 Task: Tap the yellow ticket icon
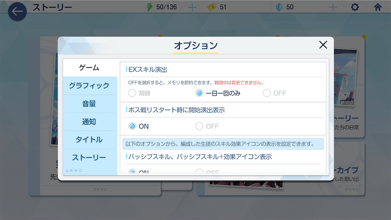point(212,7)
